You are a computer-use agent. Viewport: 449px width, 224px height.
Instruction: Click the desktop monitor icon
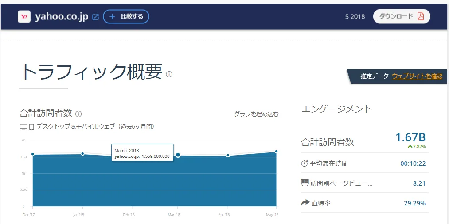(23, 127)
